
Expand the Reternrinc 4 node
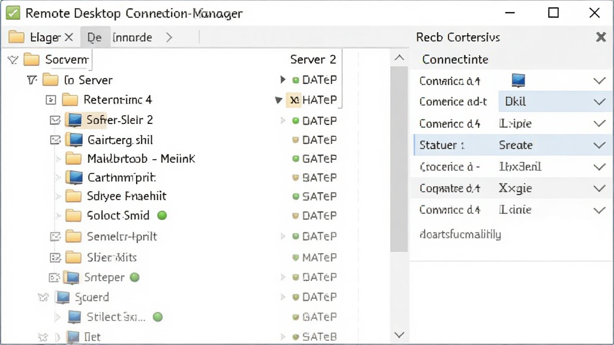(x=51, y=100)
